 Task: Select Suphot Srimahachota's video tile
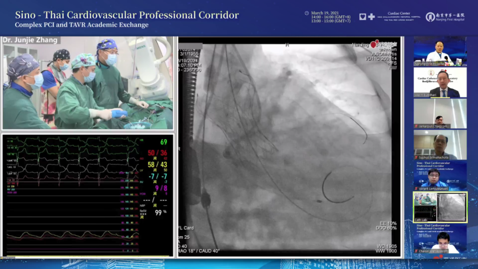coord(440,144)
